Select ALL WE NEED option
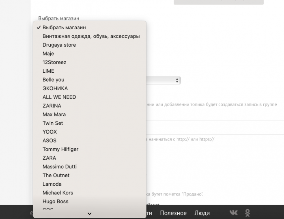Screen dimensions: 284x219 [90, 97]
